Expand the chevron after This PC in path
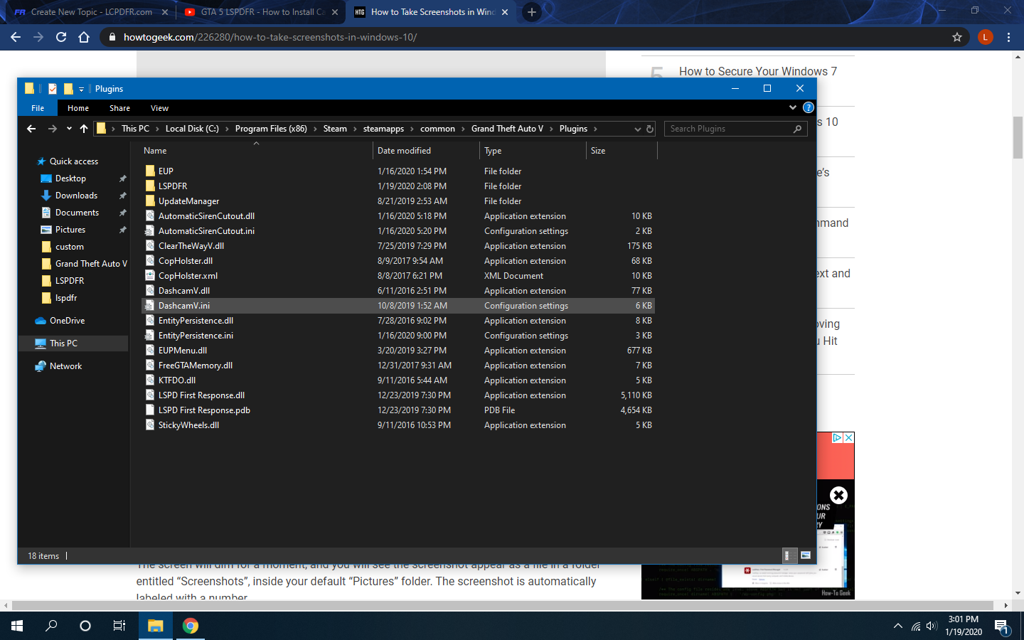The height and width of the screenshot is (640, 1024). coord(157,129)
